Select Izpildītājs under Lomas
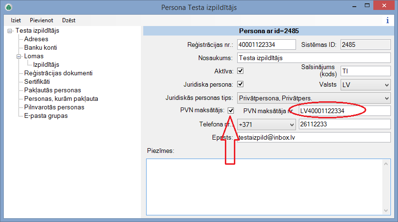This screenshot has height=222, width=398. tap(46, 64)
